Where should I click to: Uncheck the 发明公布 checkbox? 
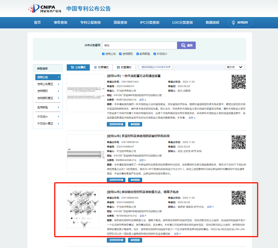(x=104, y=54)
